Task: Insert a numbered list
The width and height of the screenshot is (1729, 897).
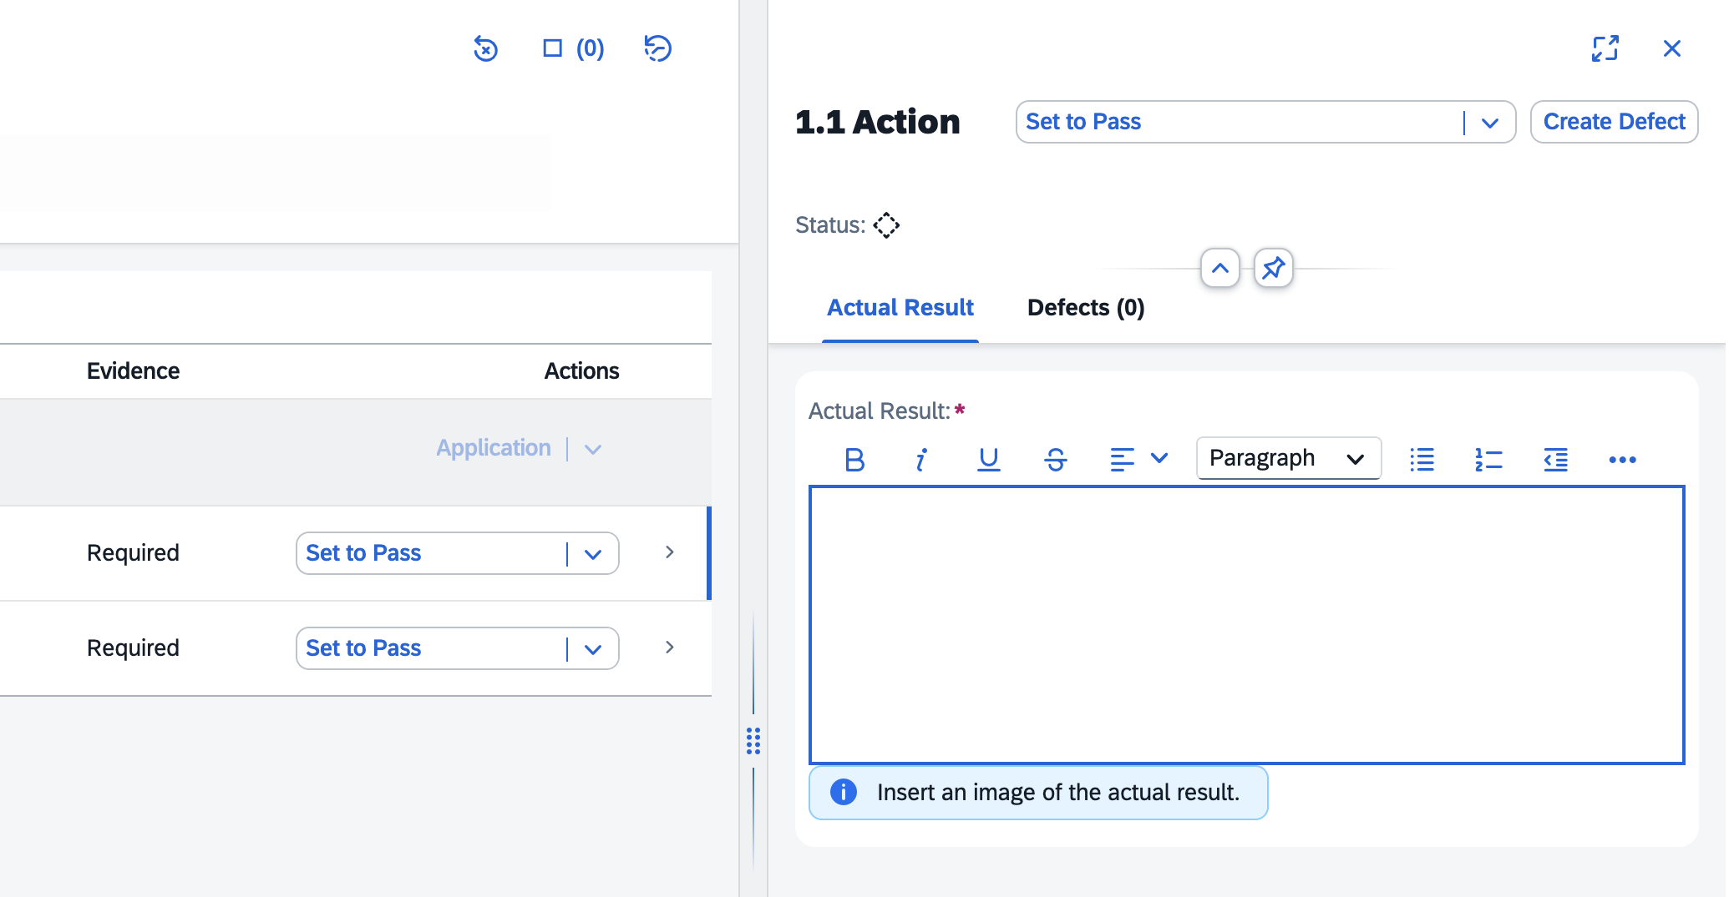Action: pyautogui.click(x=1488, y=459)
